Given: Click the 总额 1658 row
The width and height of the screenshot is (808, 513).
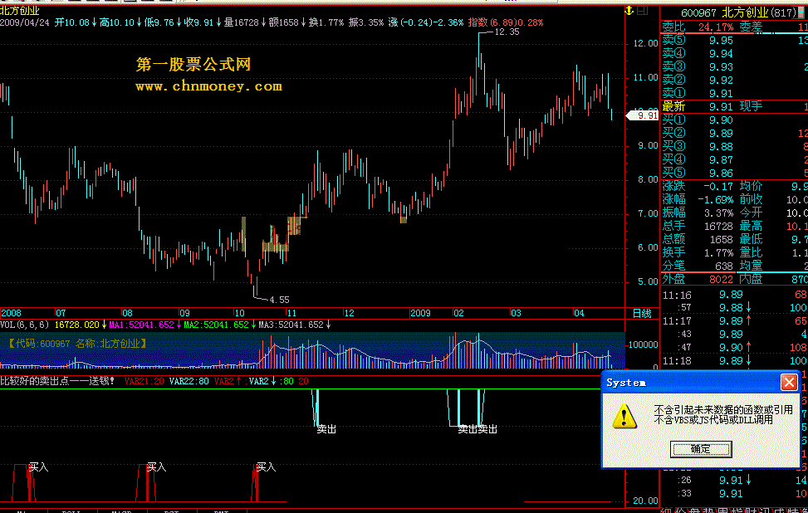Looking at the screenshot, I should point(698,240).
